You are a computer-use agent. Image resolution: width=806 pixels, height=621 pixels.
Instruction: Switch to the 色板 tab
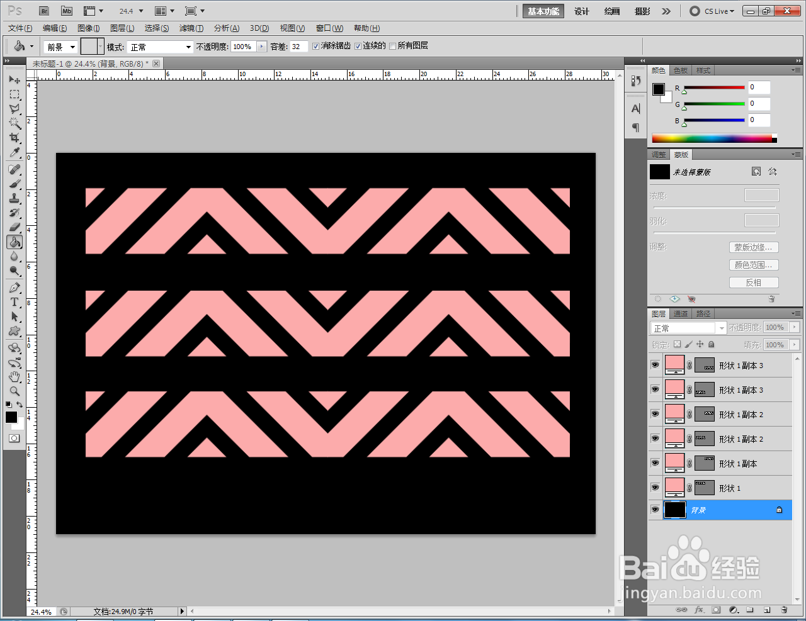point(681,70)
